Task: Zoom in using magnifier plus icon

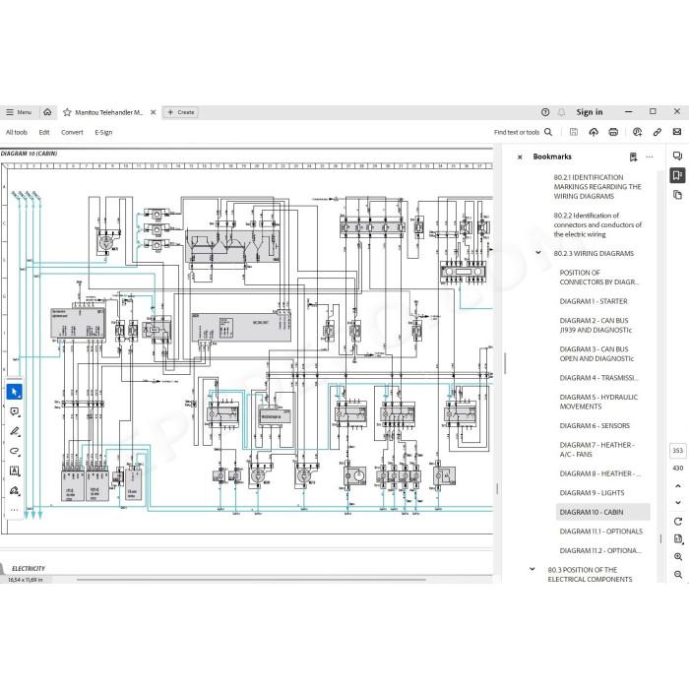Action: pyautogui.click(x=677, y=556)
